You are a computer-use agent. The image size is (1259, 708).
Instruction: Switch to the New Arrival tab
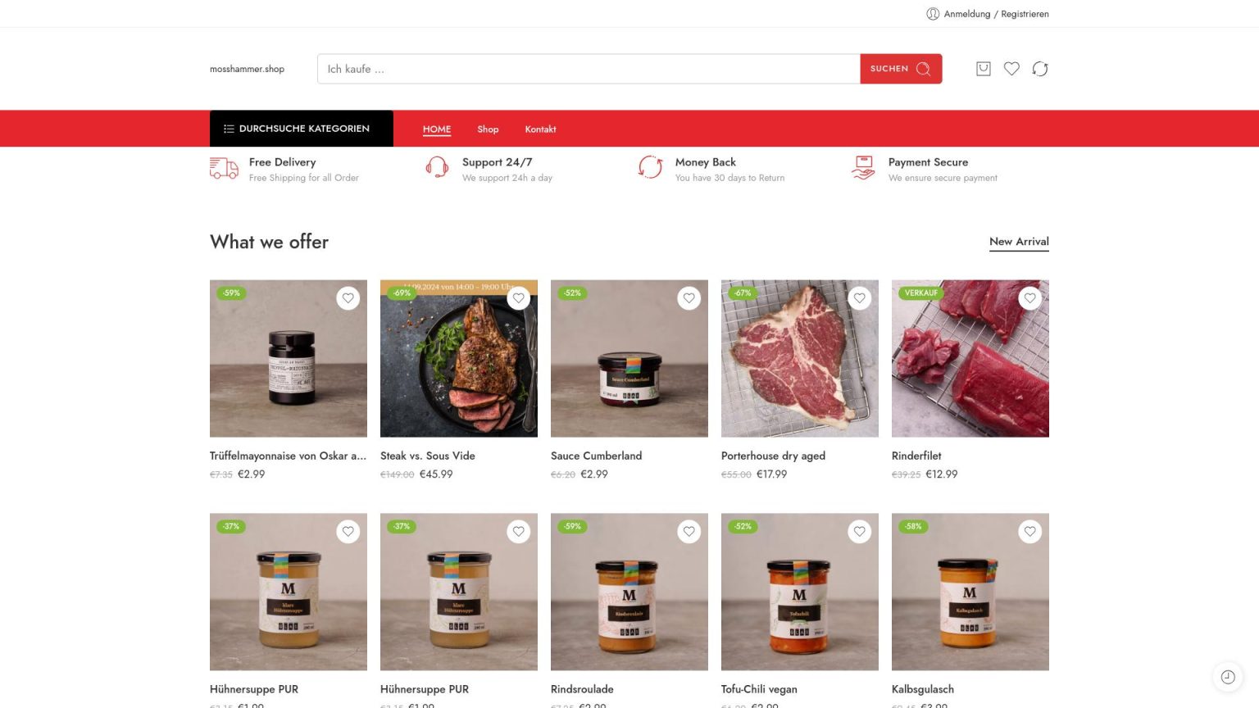coord(1019,242)
